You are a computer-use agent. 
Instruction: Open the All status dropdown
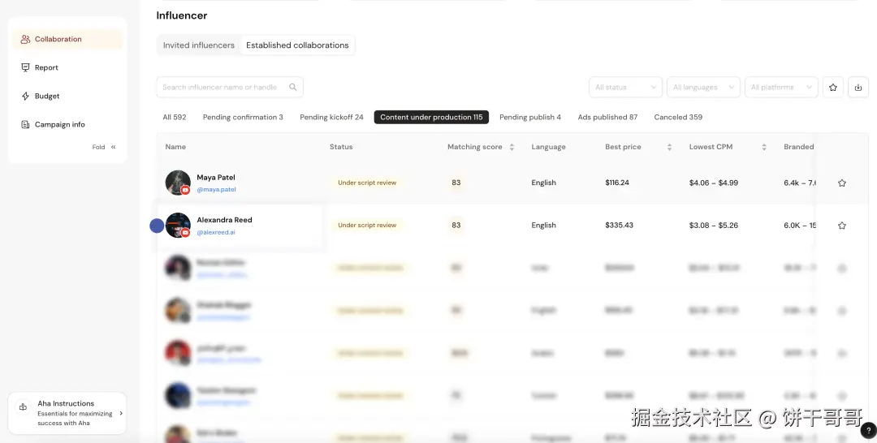625,87
